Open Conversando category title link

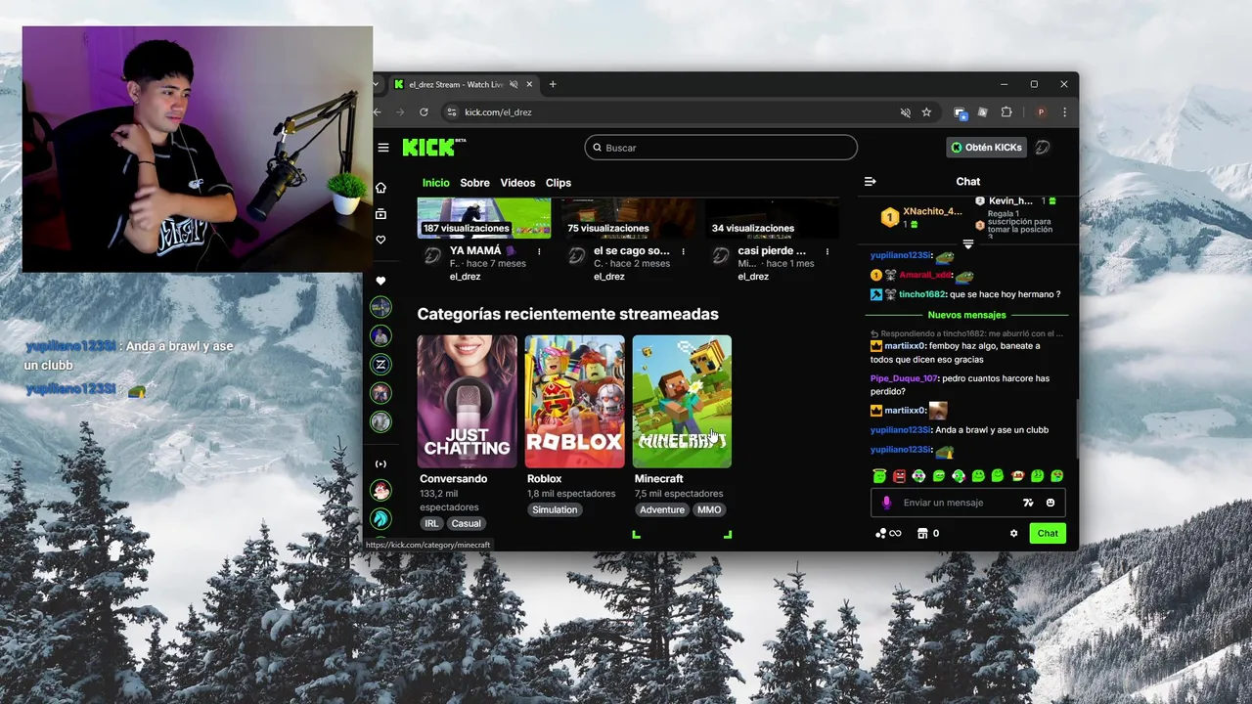coord(453,479)
